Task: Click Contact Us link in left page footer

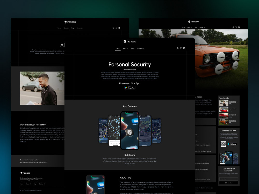Action: (42, 184)
